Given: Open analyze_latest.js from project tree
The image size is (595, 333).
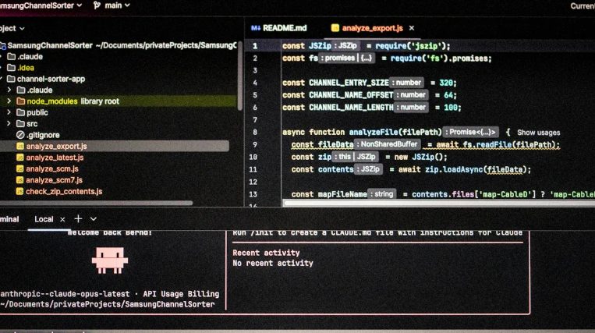Looking at the screenshot, I should coord(54,158).
